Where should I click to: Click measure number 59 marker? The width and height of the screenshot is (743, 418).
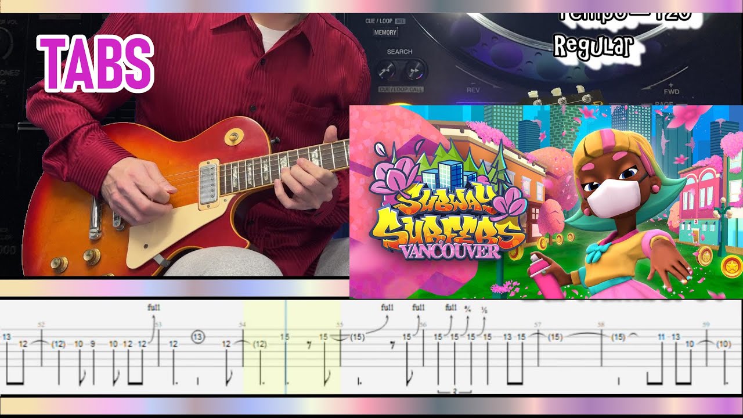pyautogui.click(x=706, y=325)
